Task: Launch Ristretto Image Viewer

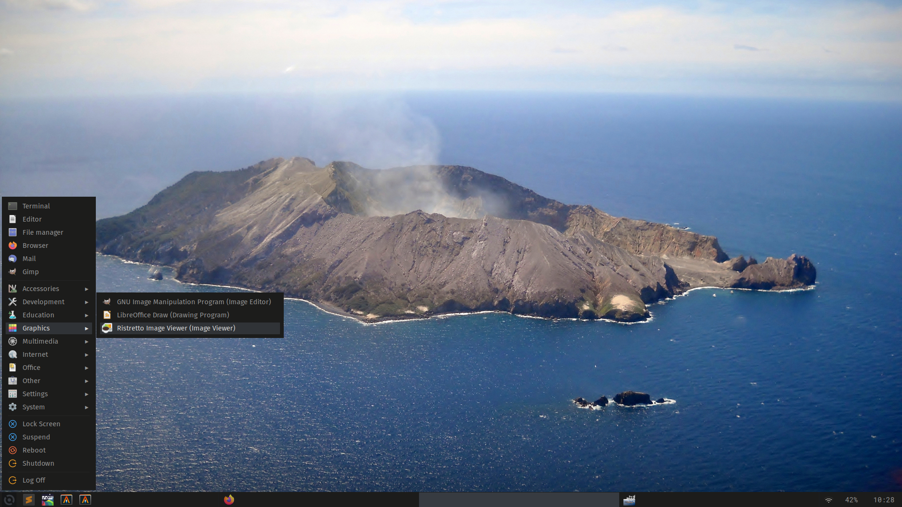Action: (x=190, y=328)
